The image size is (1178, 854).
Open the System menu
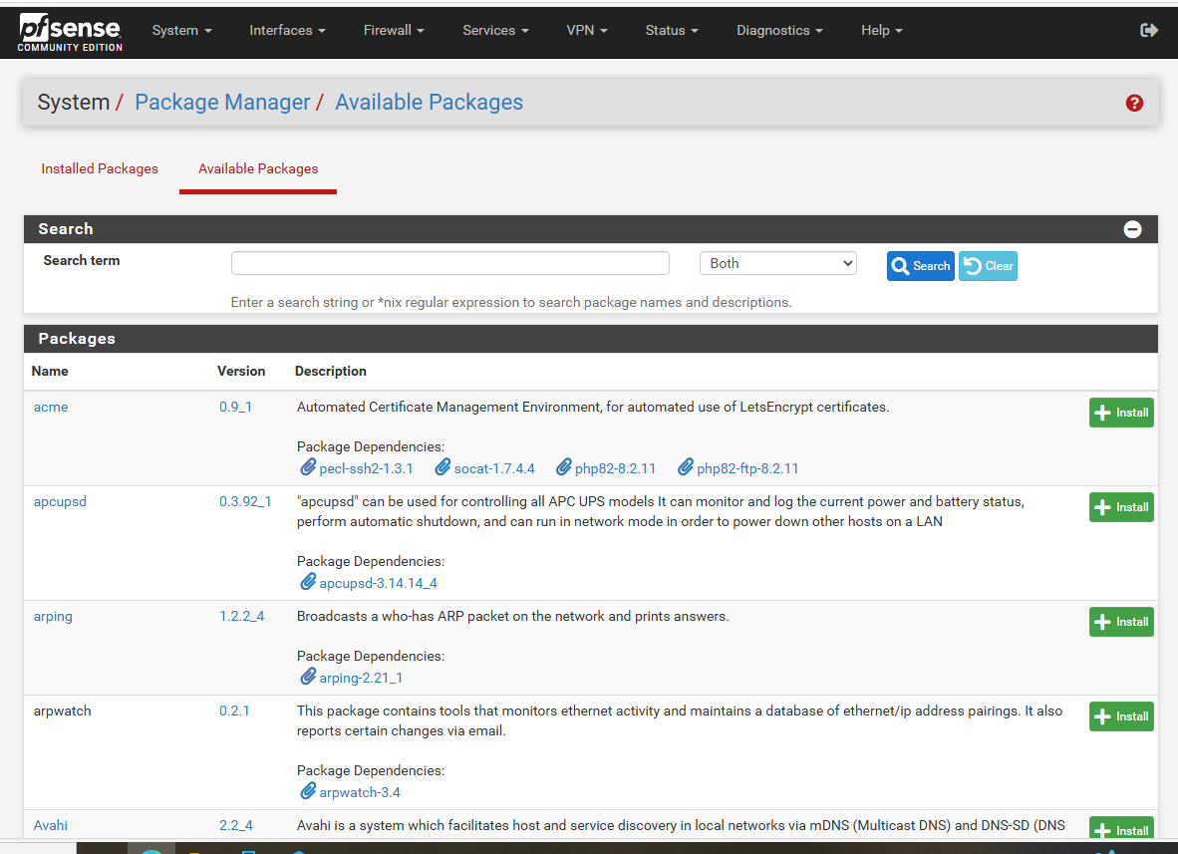point(181,30)
